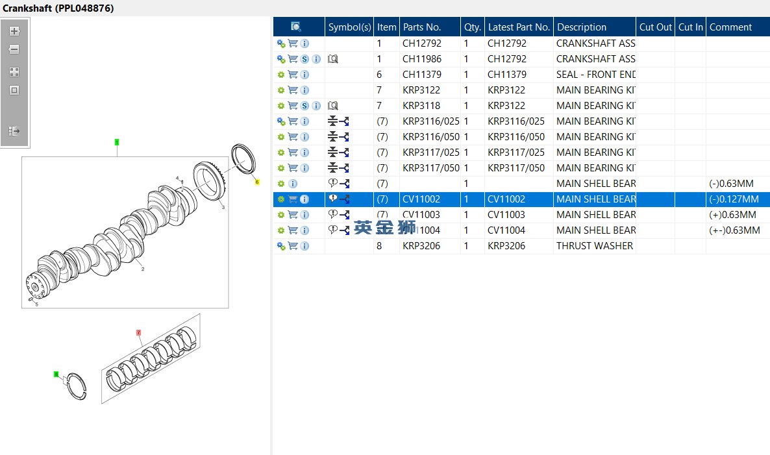Click the Cut In column header
The image size is (770, 455).
click(690, 27)
